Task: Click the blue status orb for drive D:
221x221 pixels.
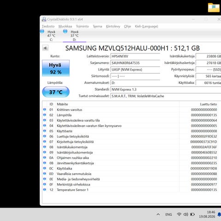Action: click(65, 31)
